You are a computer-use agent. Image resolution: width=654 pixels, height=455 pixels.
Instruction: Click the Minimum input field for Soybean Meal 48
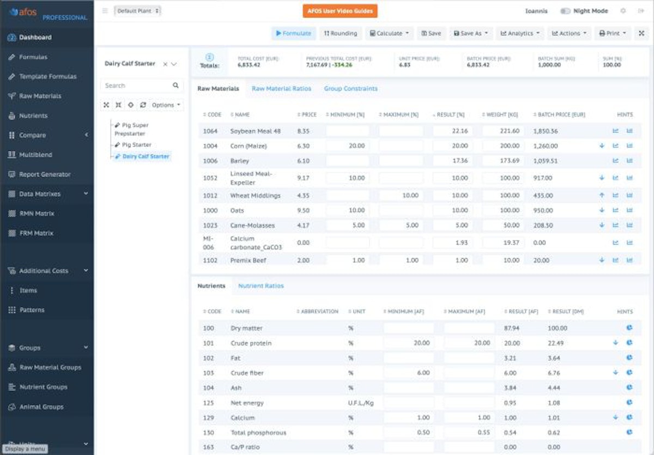point(347,131)
